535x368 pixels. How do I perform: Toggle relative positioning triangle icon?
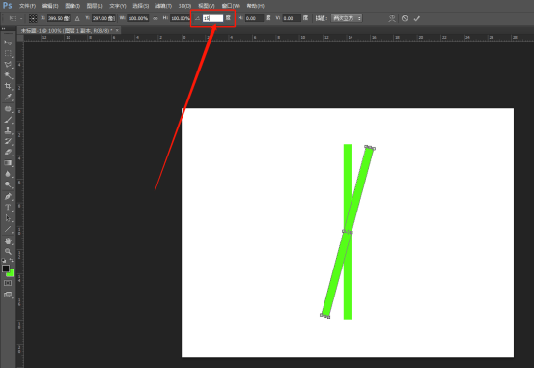(x=77, y=18)
